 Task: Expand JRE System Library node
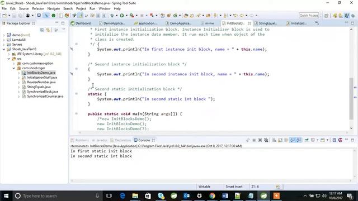click(9, 54)
